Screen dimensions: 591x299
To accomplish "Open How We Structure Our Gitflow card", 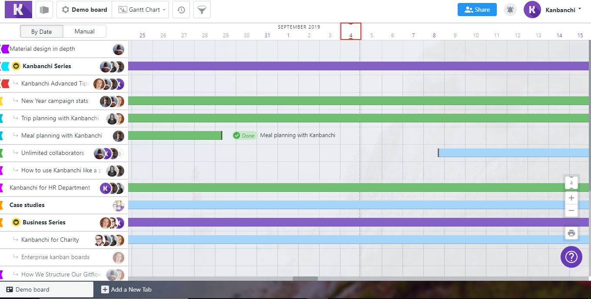I will click(61, 275).
